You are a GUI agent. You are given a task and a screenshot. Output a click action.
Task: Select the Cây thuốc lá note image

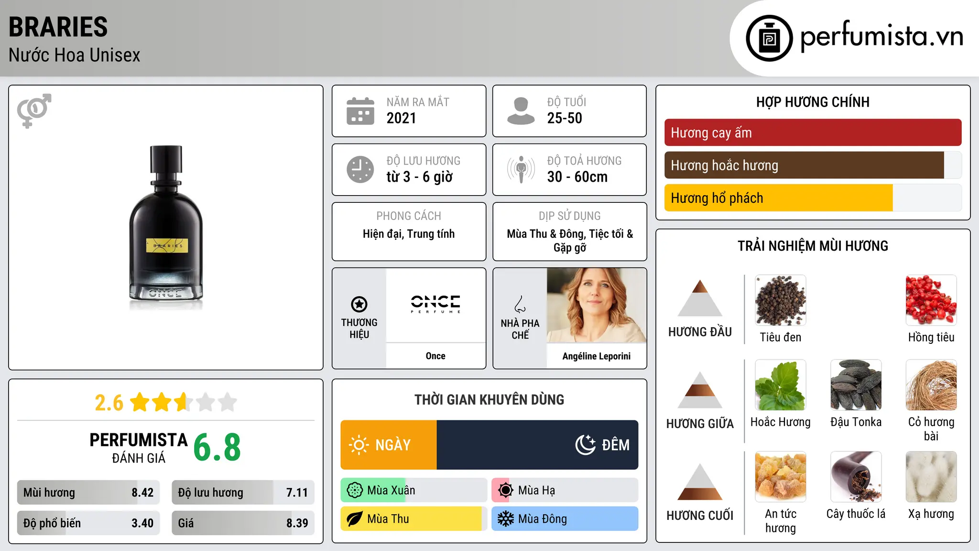coord(856,477)
